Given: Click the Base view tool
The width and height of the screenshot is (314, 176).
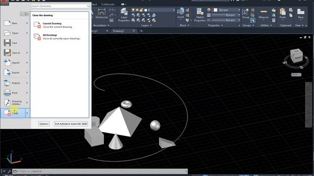Looking at the screenshot, I should [301, 14].
